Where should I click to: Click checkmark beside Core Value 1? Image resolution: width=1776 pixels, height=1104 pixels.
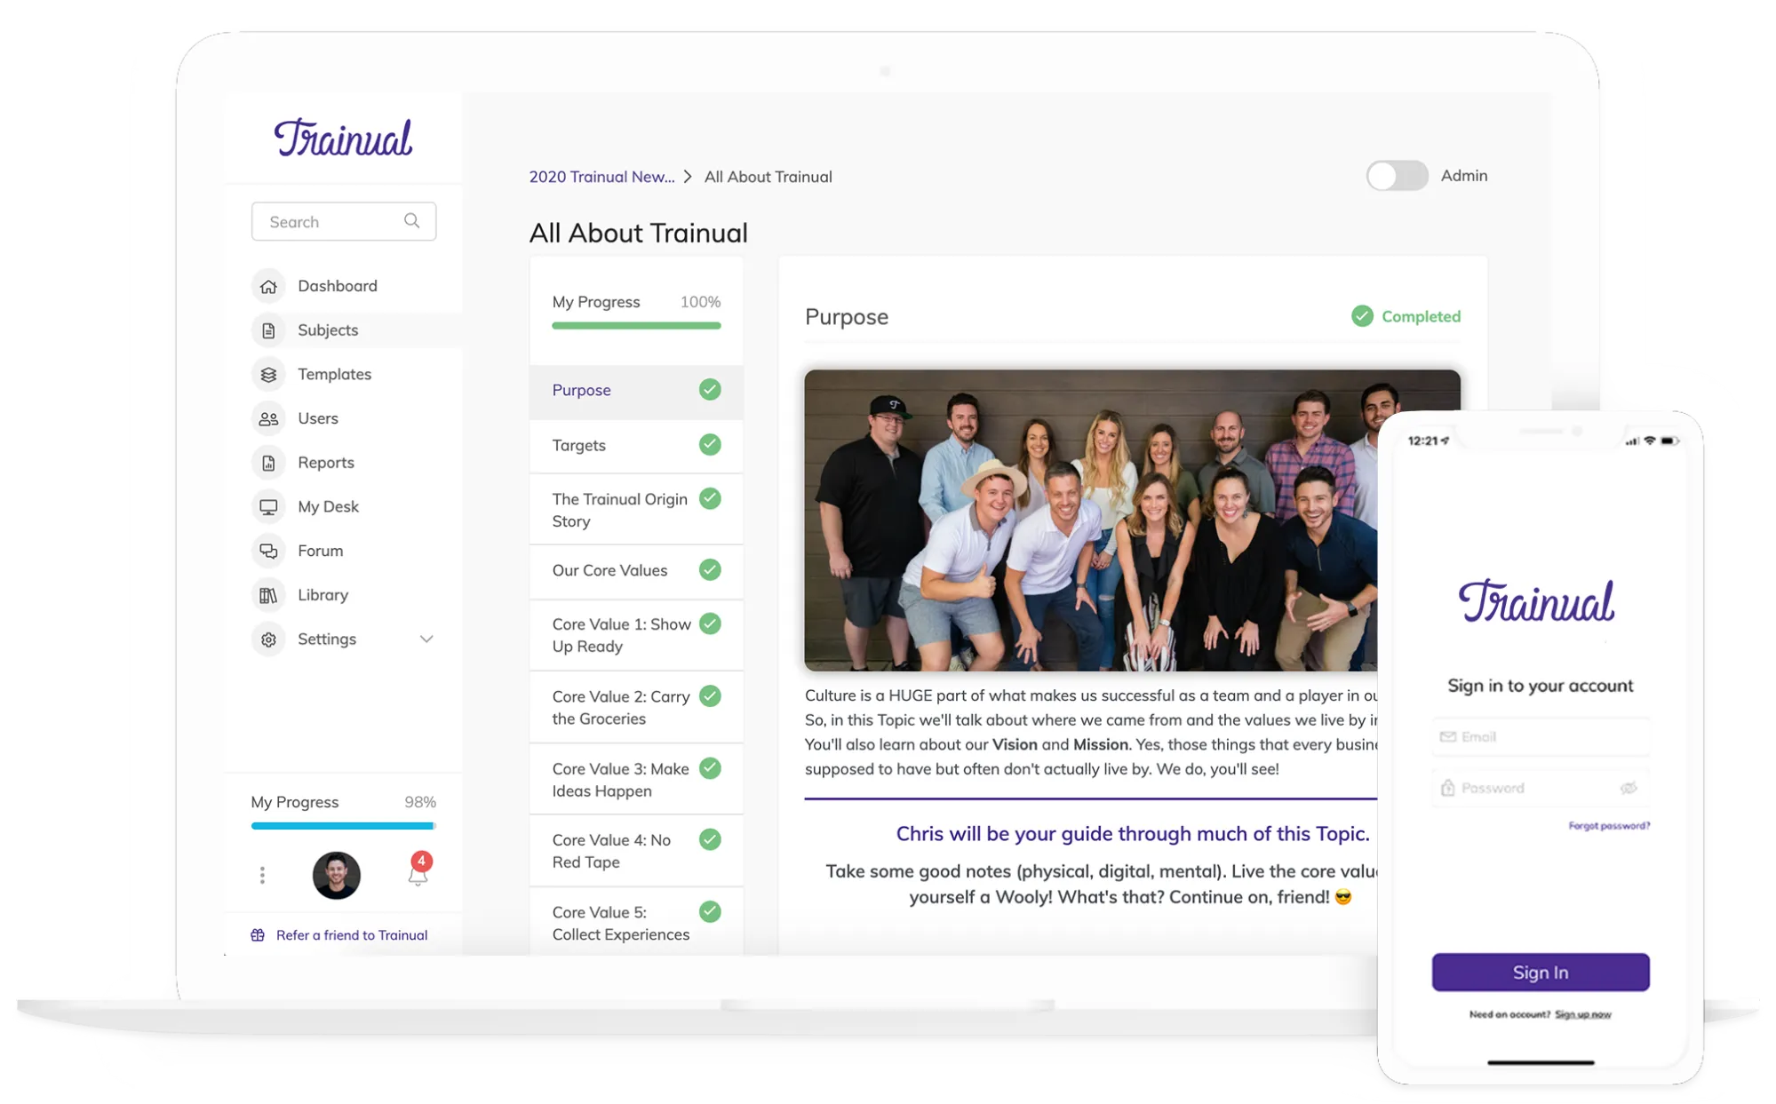point(710,623)
